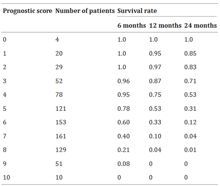Click patient count 121 cell
220x186 pixels.
(61, 109)
